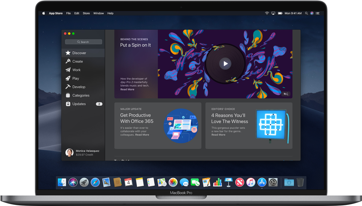
Task: Switch to the Play section
Action: click(x=83, y=78)
